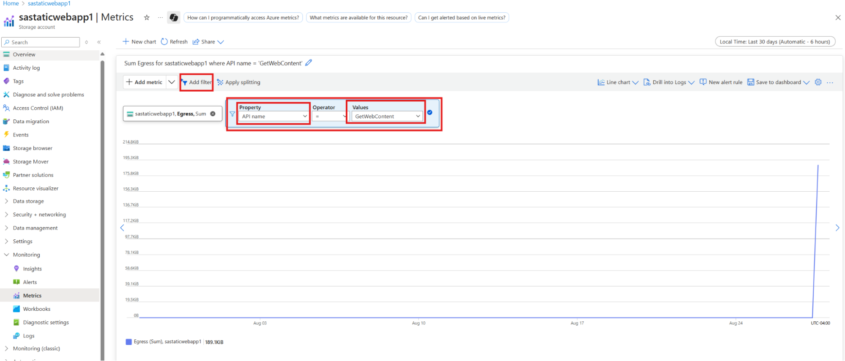The width and height of the screenshot is (845, 361).
Task: Click the edit pencil icon beside chart title
Action: coord(309,62)
